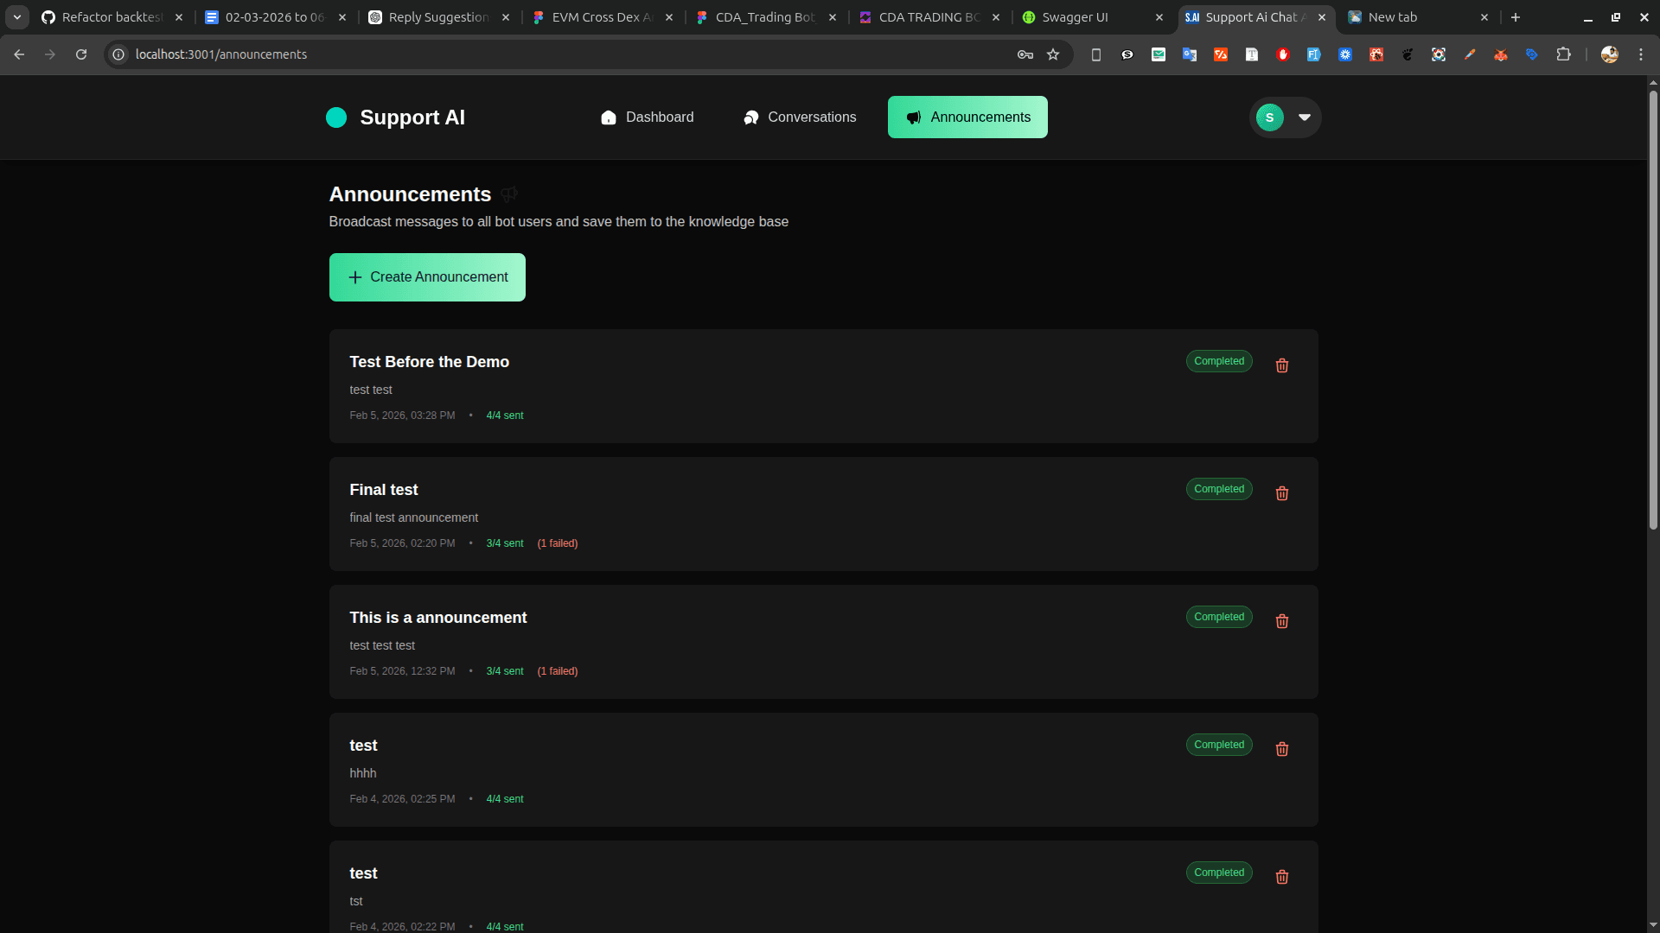The image size is (1660, 933).
Task: Open the password manager key icon in address bar
Action: (x=1025, y=54)
